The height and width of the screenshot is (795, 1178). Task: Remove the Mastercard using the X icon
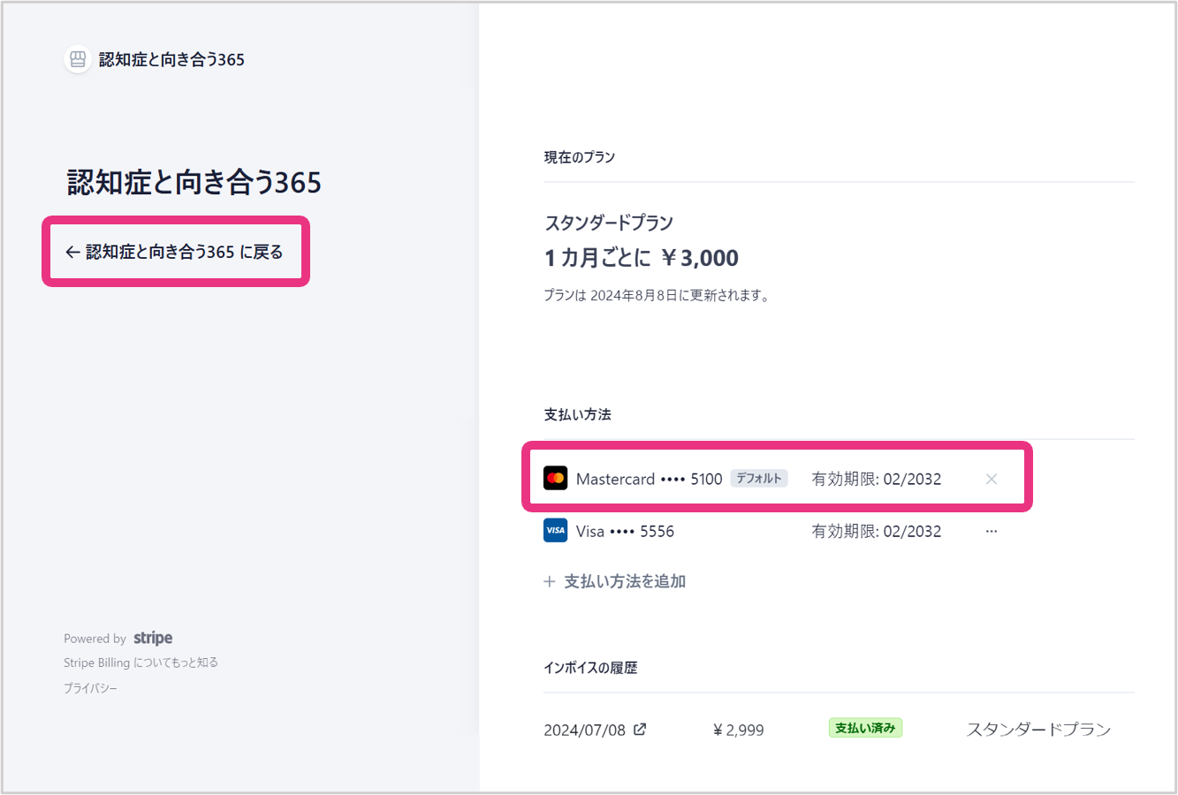click(x=992, y=479)
